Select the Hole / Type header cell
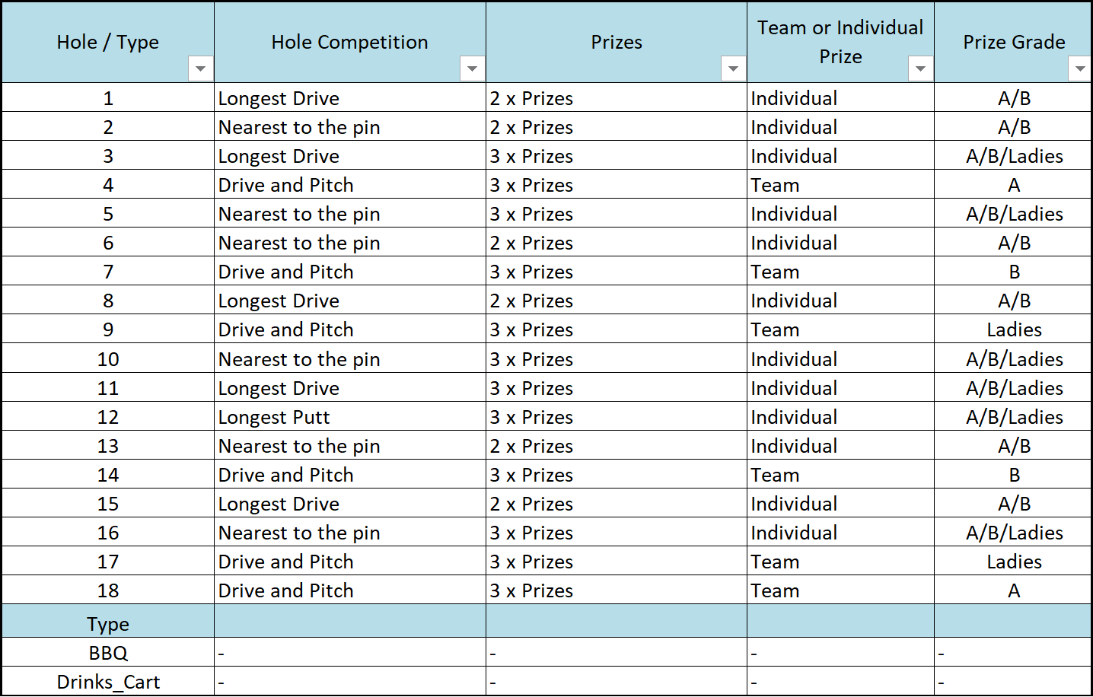The image size is (1093, 697). click(x=107, y=42)
